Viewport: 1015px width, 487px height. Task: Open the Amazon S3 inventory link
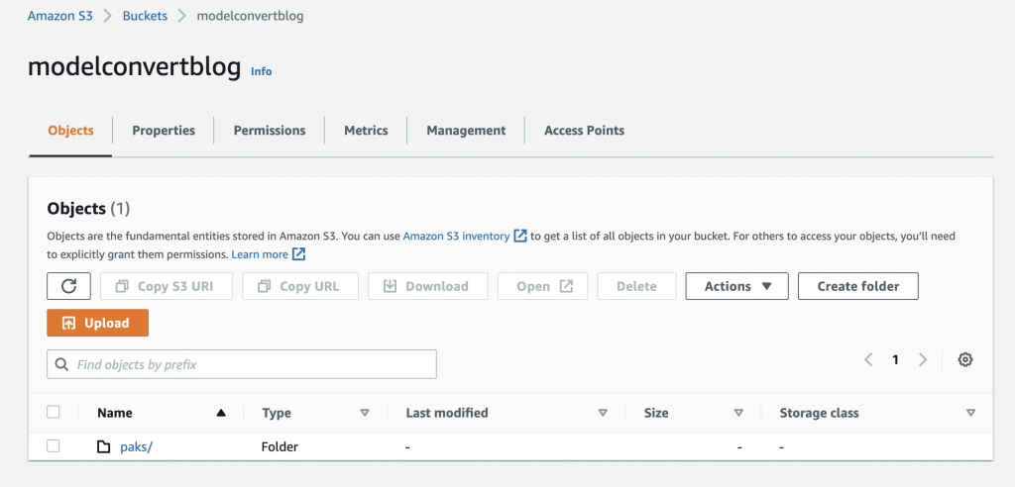[x=457, y=236]
